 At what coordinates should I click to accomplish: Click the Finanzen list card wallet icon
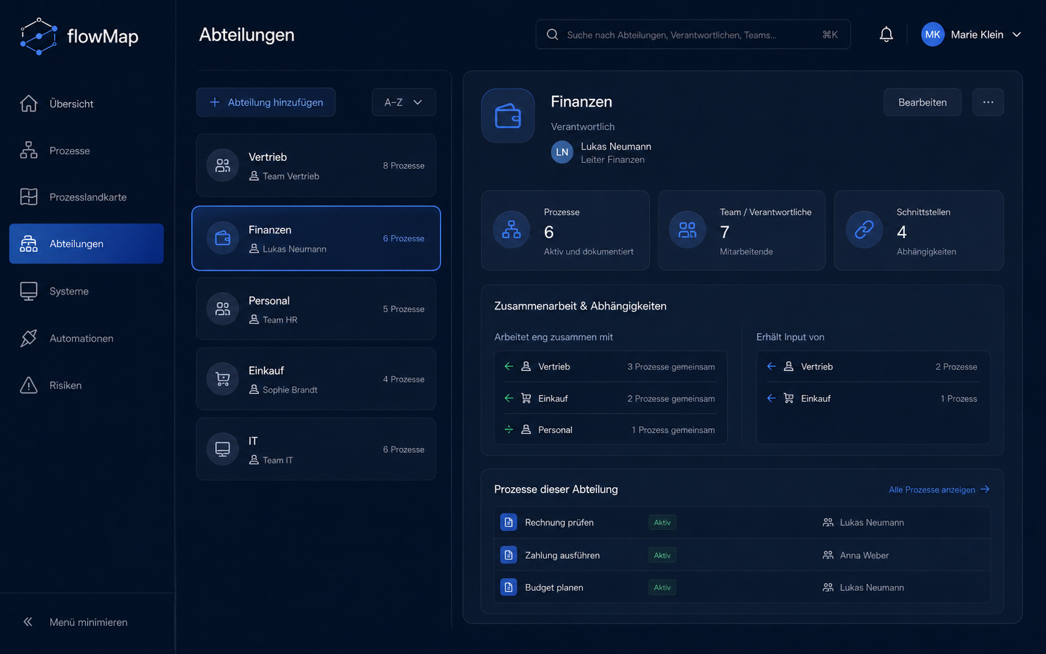point(223,238)
